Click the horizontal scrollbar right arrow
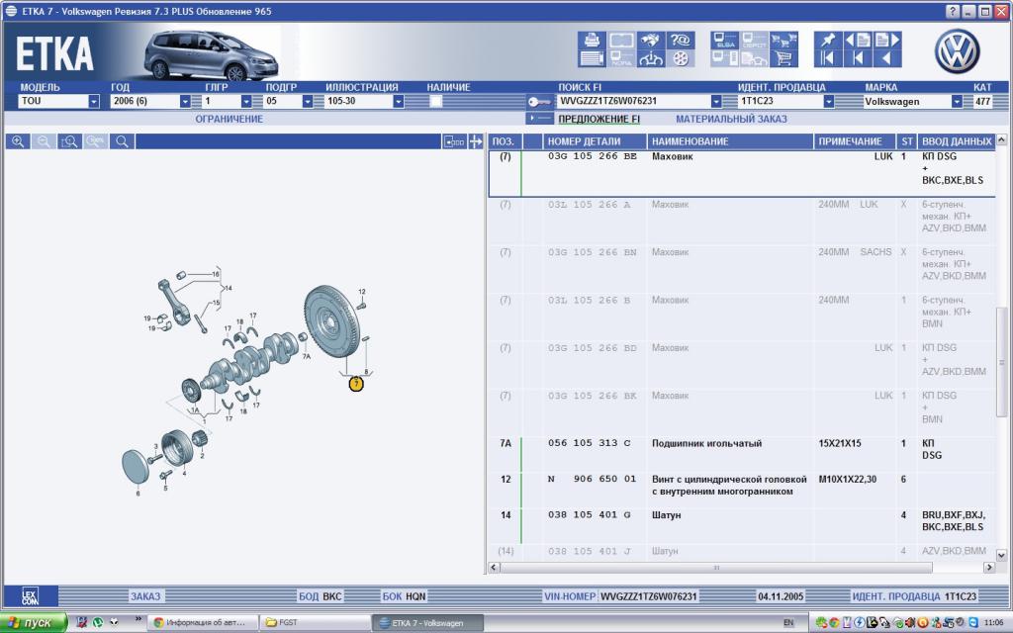This screenshot has width=1013, height=633. [x=989, y=567]
